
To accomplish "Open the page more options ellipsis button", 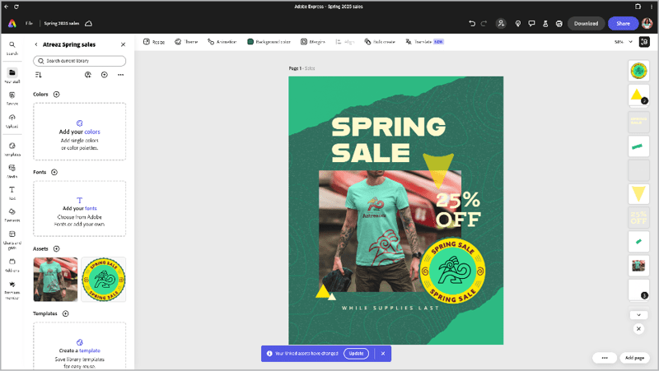I will click(x=605, y=358).
